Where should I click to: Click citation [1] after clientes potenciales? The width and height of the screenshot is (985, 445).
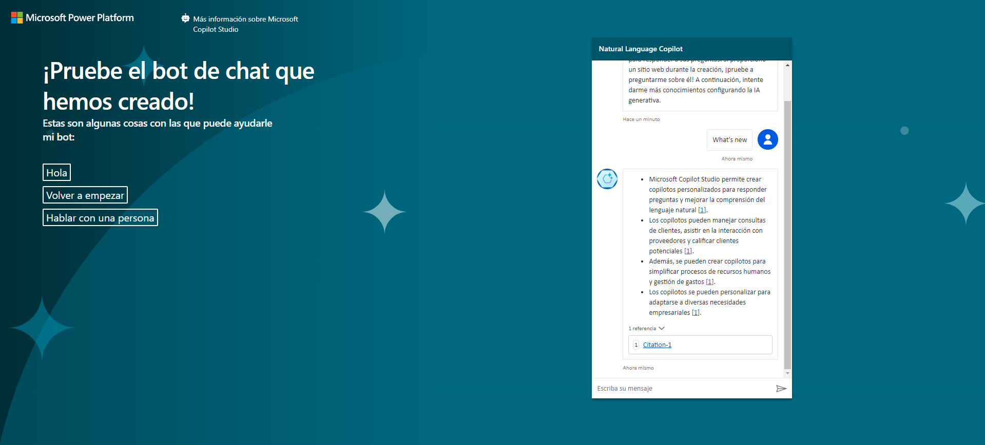point(688,251)
